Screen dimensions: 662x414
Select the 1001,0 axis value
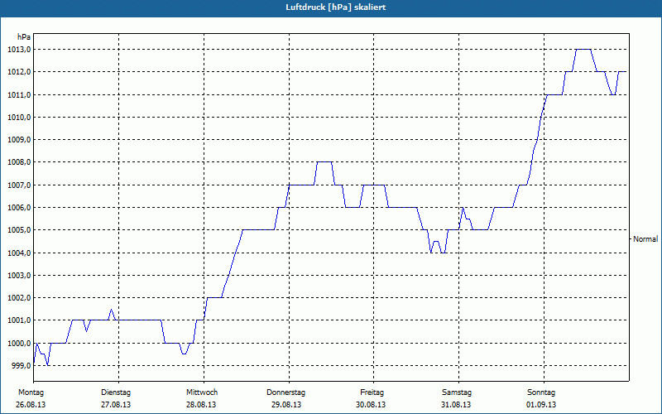[19, 320]
